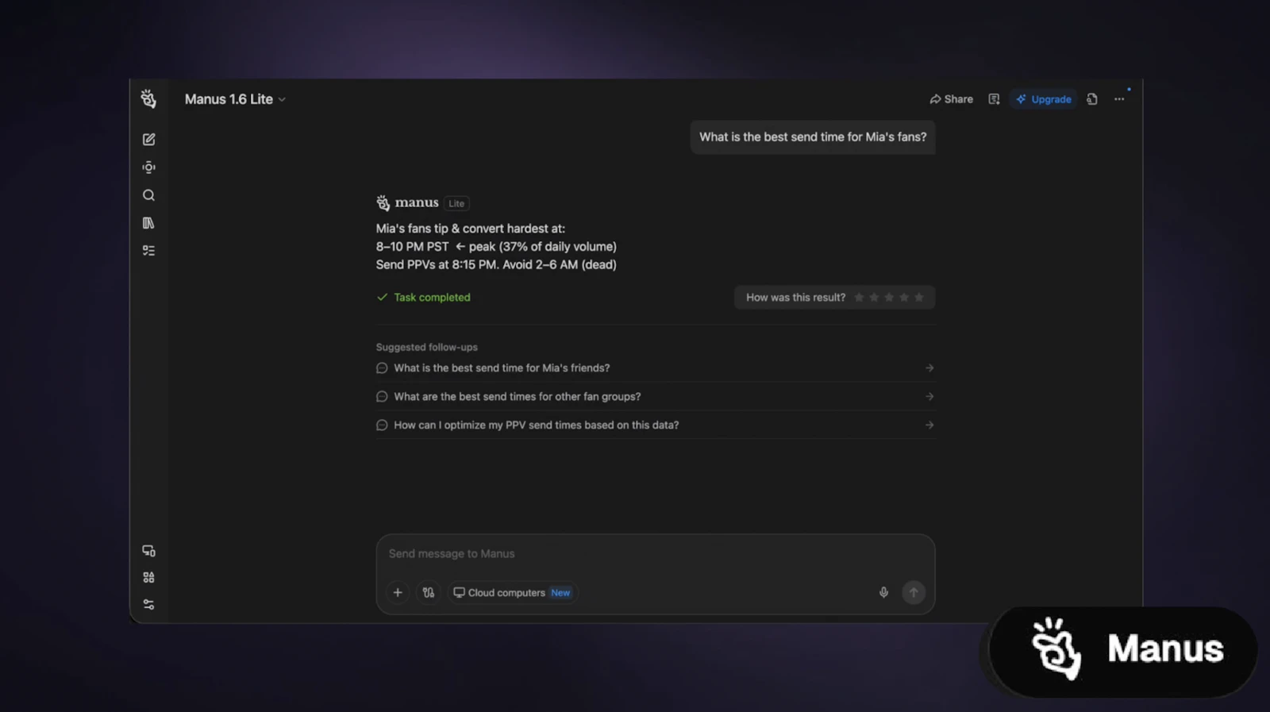Open search from the sidebar magnifier
This screenshot has width=1270, height=712.
click(148, 195)
